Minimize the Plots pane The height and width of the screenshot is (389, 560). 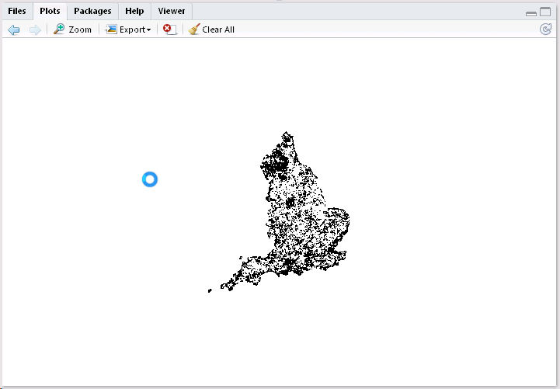tap(531, 13)
